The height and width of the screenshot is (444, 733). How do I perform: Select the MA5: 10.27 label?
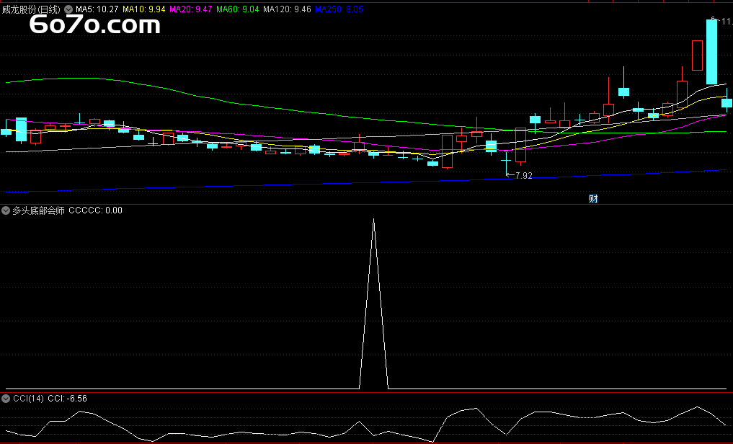(97, 9)
